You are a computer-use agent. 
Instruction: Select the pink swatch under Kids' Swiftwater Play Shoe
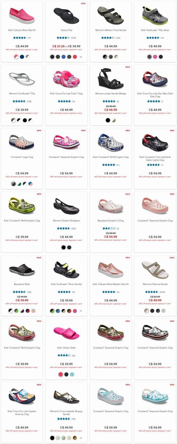155,57
